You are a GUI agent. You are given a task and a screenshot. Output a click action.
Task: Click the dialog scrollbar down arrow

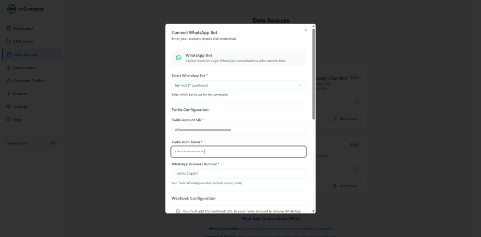tap(314, 211)
